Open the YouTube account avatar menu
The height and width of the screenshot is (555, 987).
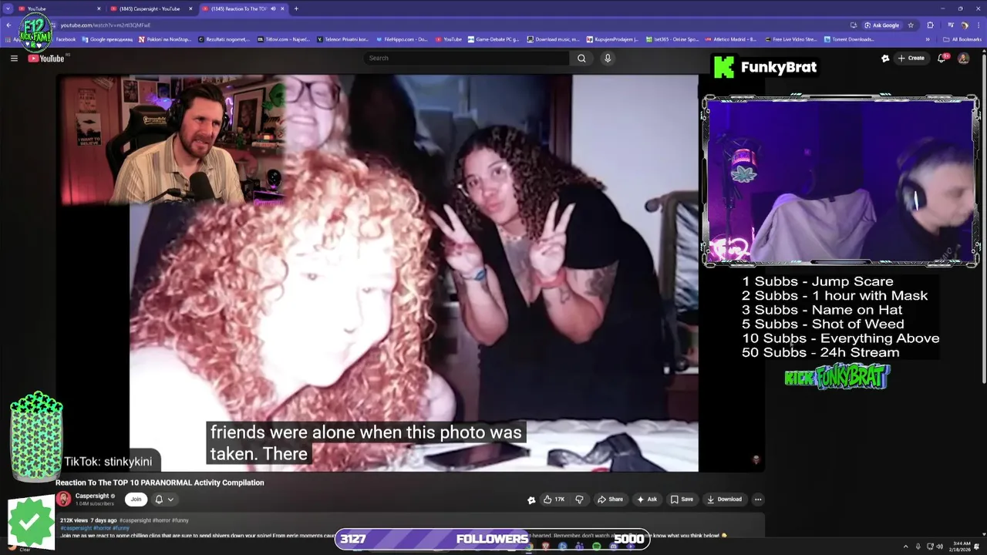coord(963,58)
